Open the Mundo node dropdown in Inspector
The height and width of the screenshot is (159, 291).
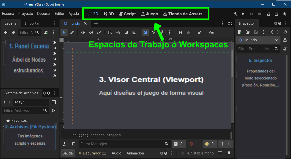point(258,40)
